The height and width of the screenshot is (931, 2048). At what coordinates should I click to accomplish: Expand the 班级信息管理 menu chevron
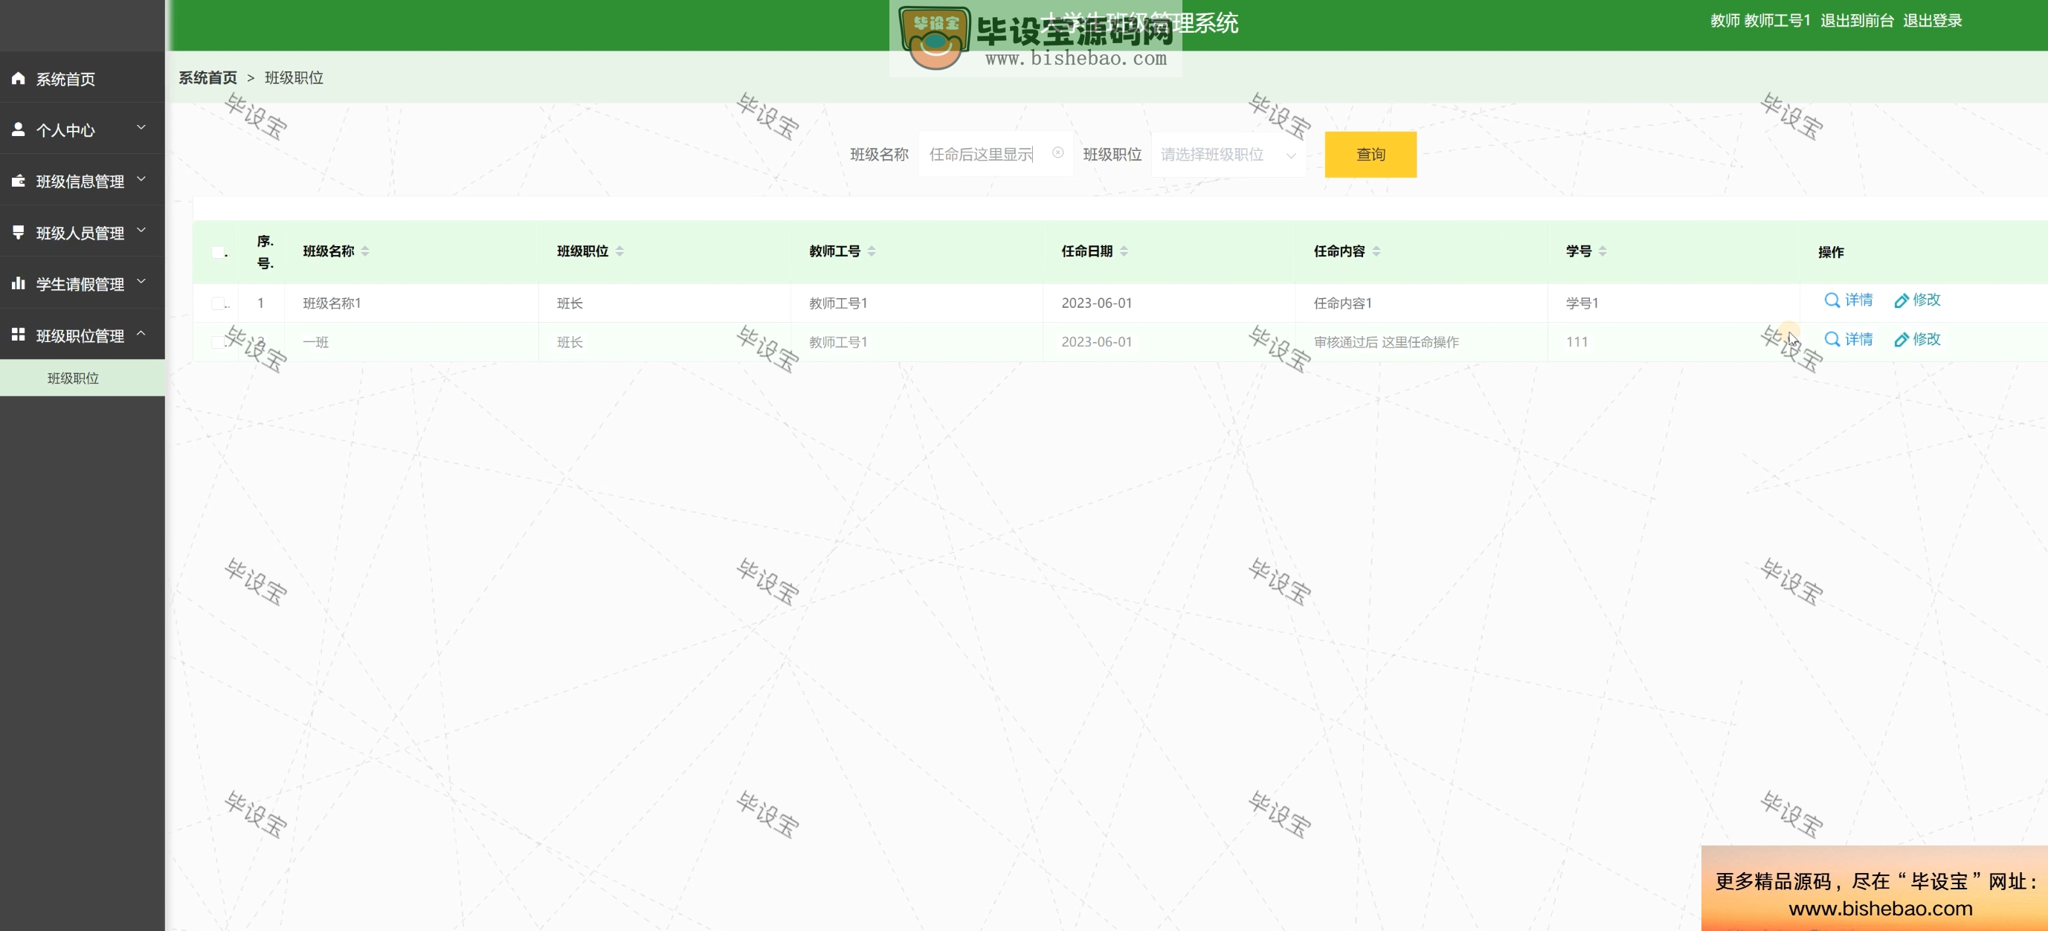[x=141, y=179]
